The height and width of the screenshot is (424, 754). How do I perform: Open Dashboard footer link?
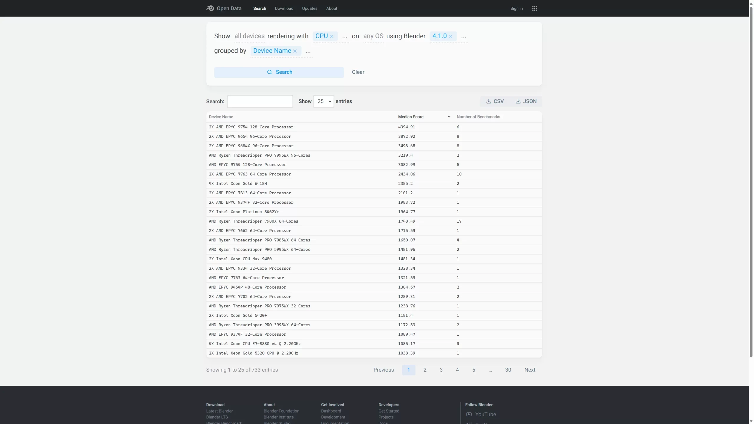331,411
